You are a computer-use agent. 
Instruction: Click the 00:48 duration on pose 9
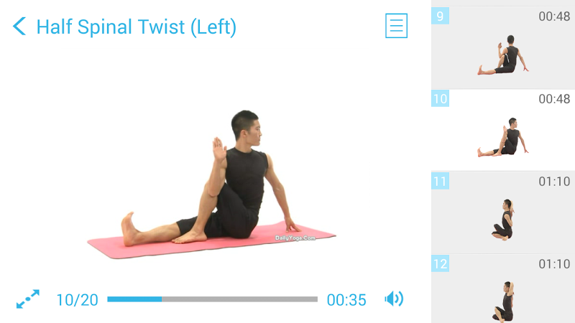[x=554, y=17]
